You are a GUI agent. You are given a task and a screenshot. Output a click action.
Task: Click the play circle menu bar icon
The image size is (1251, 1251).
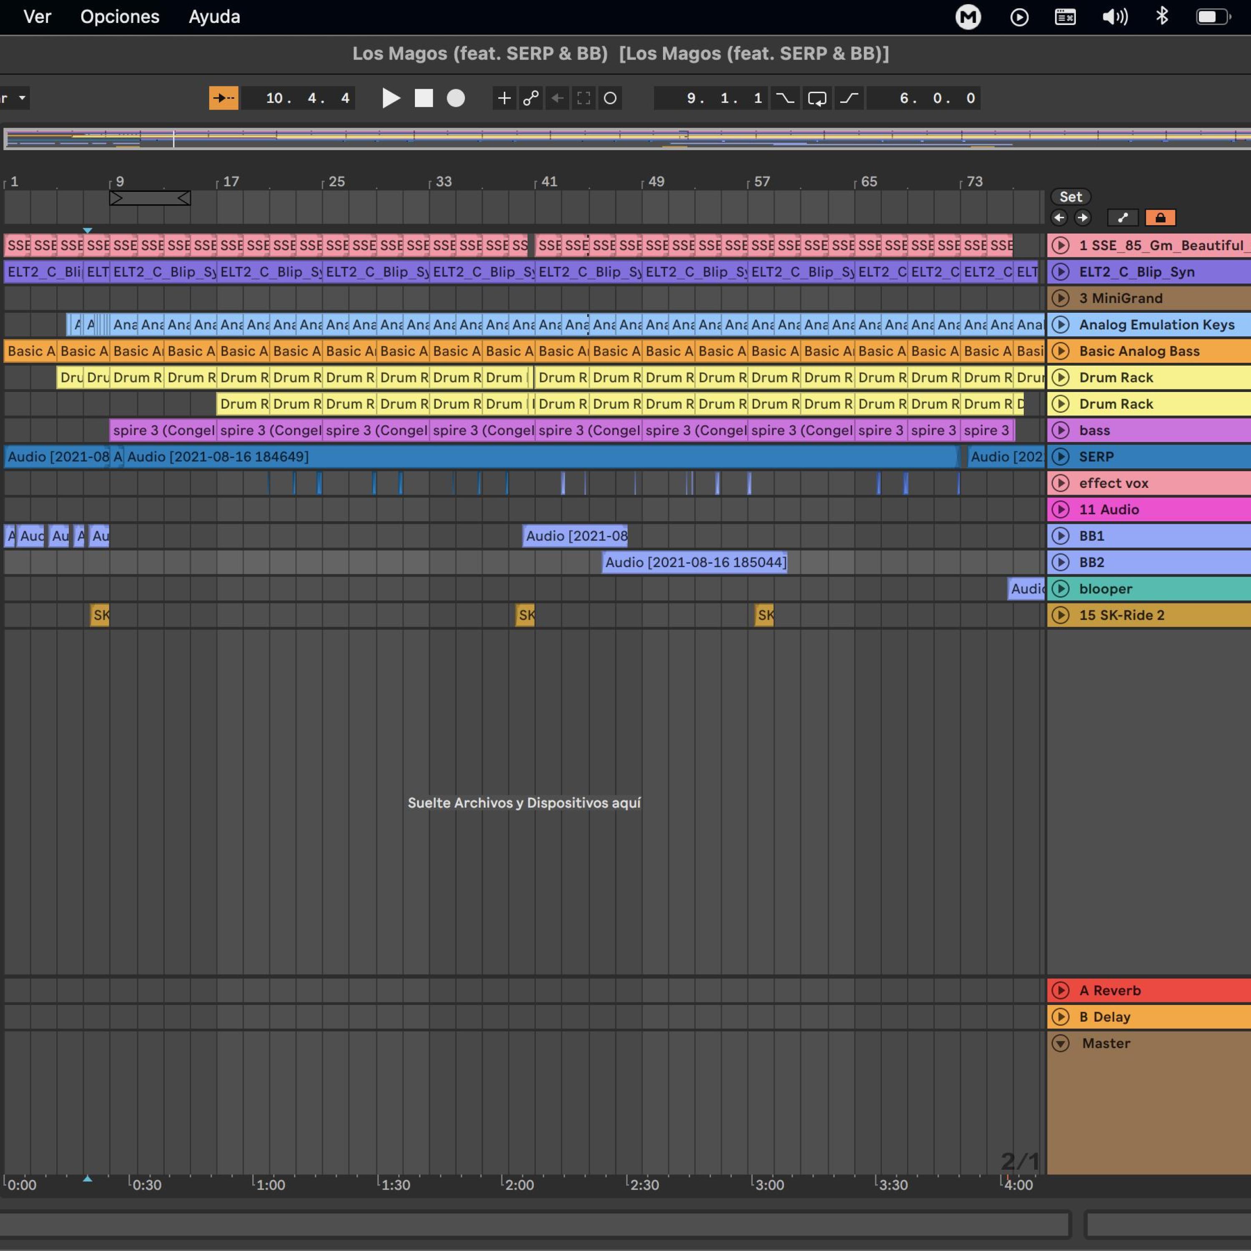(x=1019, y=17)
